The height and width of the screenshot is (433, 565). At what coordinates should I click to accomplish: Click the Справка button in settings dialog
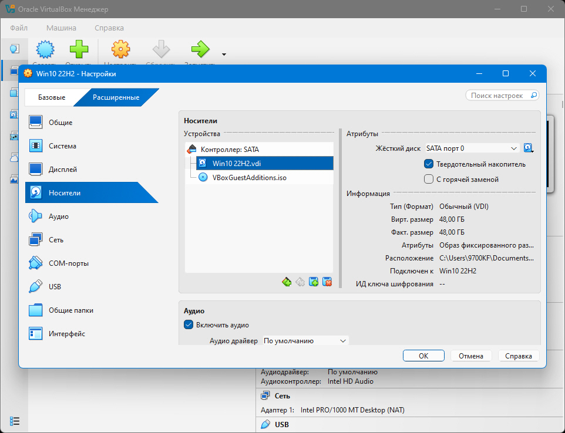[x=519, y=356]
